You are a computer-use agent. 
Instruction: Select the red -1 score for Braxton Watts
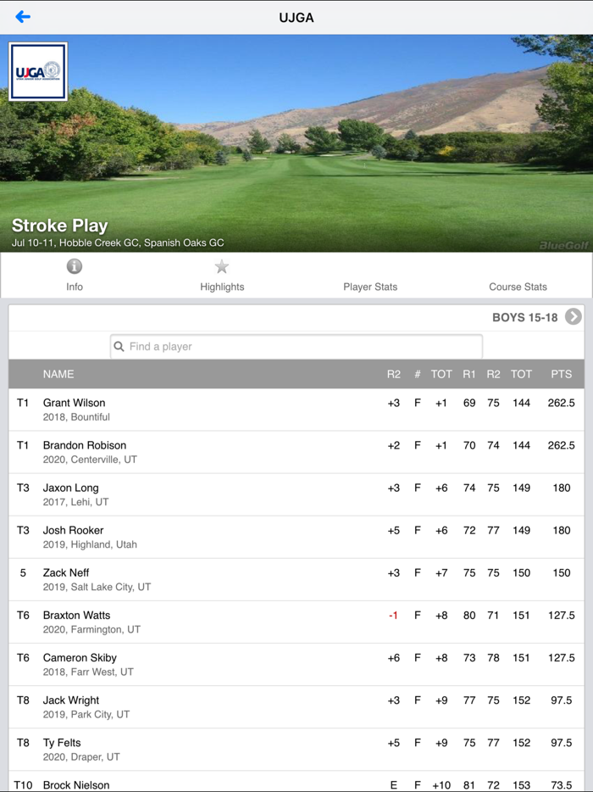click(x=391, y=615)
